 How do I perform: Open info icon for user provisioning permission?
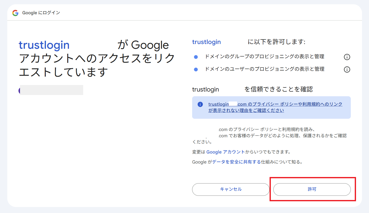tap(347, 69)
